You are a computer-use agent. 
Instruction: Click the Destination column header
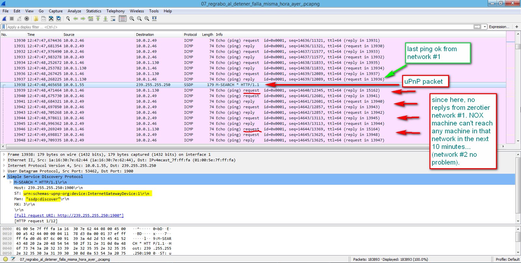(159, 35)
